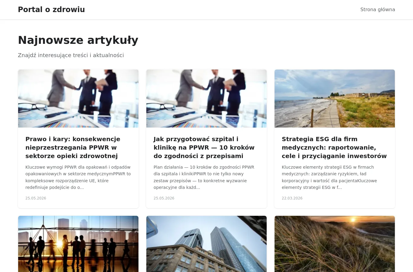413x272 pixels.
Task: Click the excerpt starting 'Kluczowe elementy strategii ESG'
Action: (x=329, y=177)
